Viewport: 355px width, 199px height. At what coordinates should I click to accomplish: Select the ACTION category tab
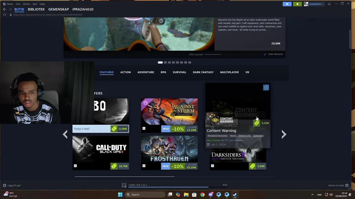click(126, 72)
